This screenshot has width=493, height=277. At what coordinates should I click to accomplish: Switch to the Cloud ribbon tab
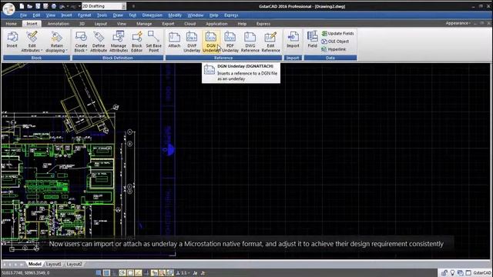pyautogui.click(x=189, y=24)
